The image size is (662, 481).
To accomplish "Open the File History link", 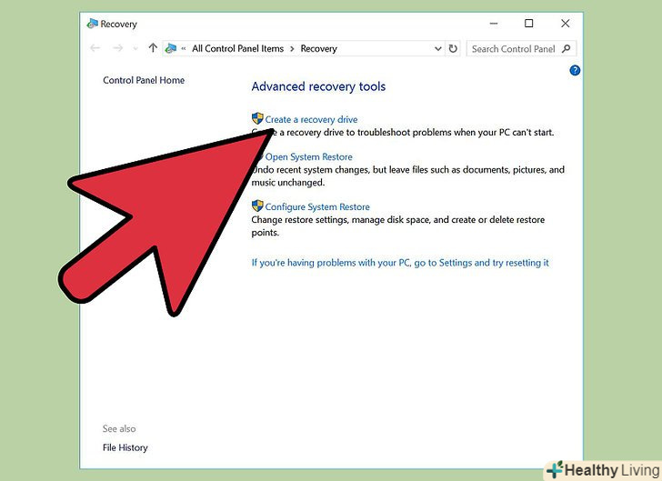I will click(125, 447).
